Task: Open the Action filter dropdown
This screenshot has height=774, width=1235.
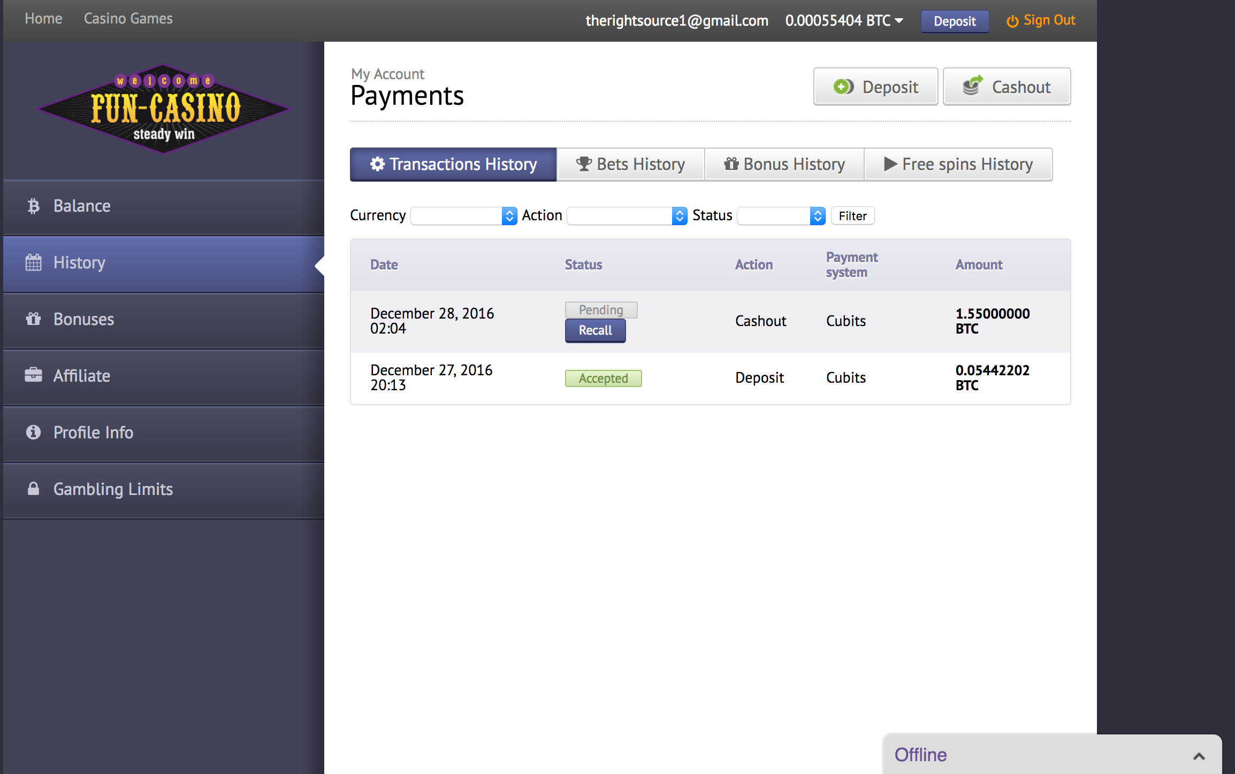Action: pyautogui.click(x=627, y=216)
